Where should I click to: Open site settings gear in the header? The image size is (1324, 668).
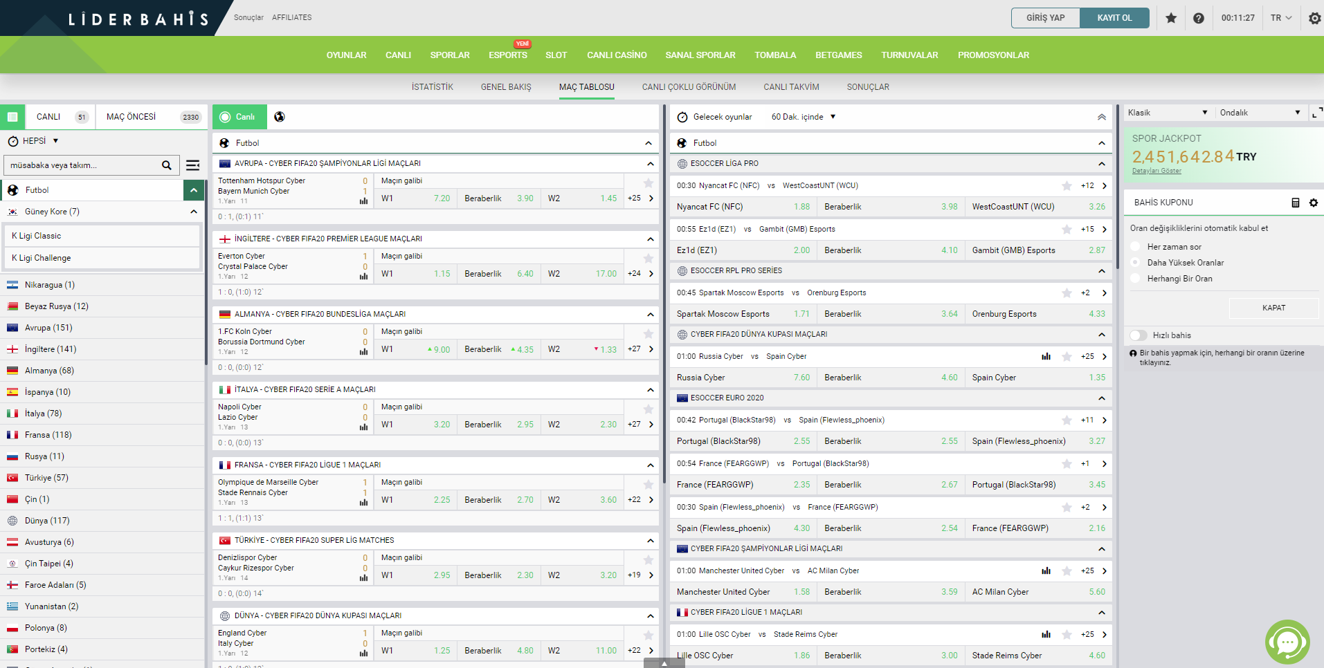pyautogui.click(x=1314, y=19)
